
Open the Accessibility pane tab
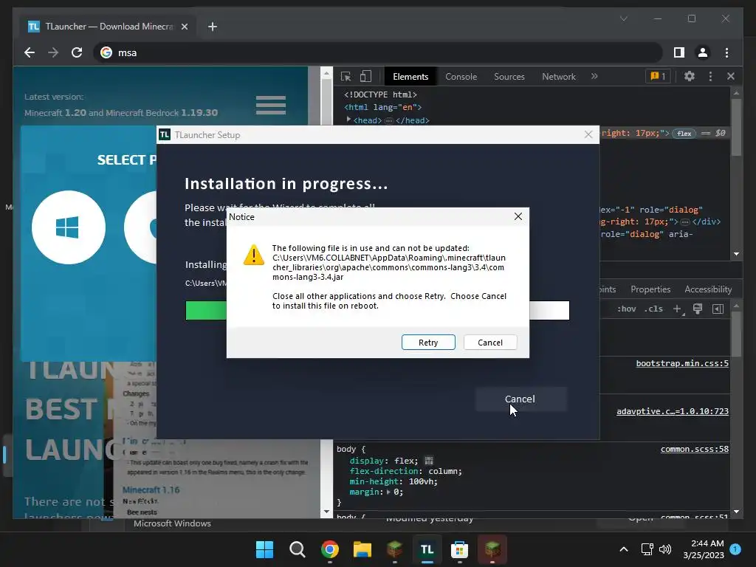708,289
